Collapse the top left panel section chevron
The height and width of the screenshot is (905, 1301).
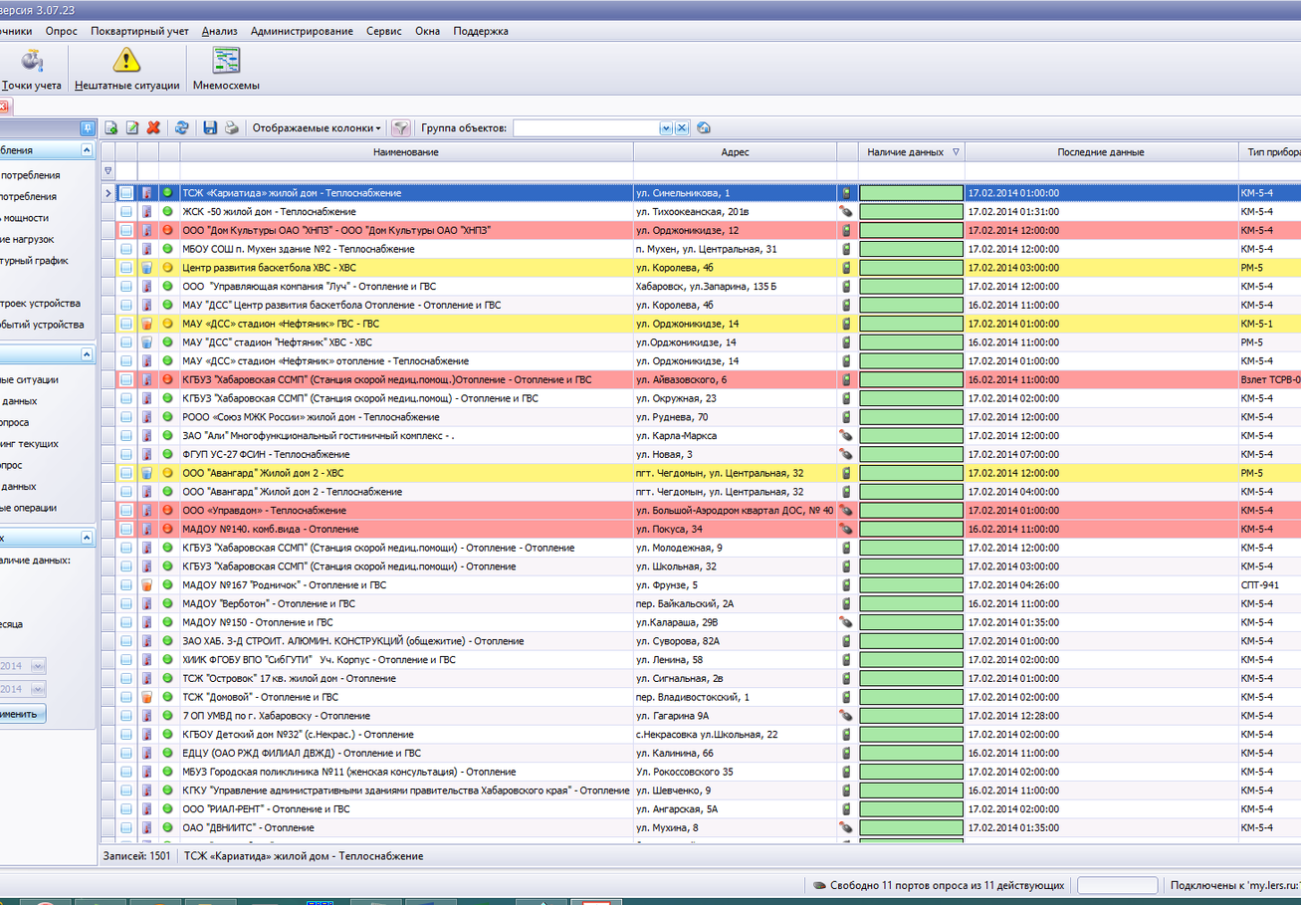(x=87, y=150)
